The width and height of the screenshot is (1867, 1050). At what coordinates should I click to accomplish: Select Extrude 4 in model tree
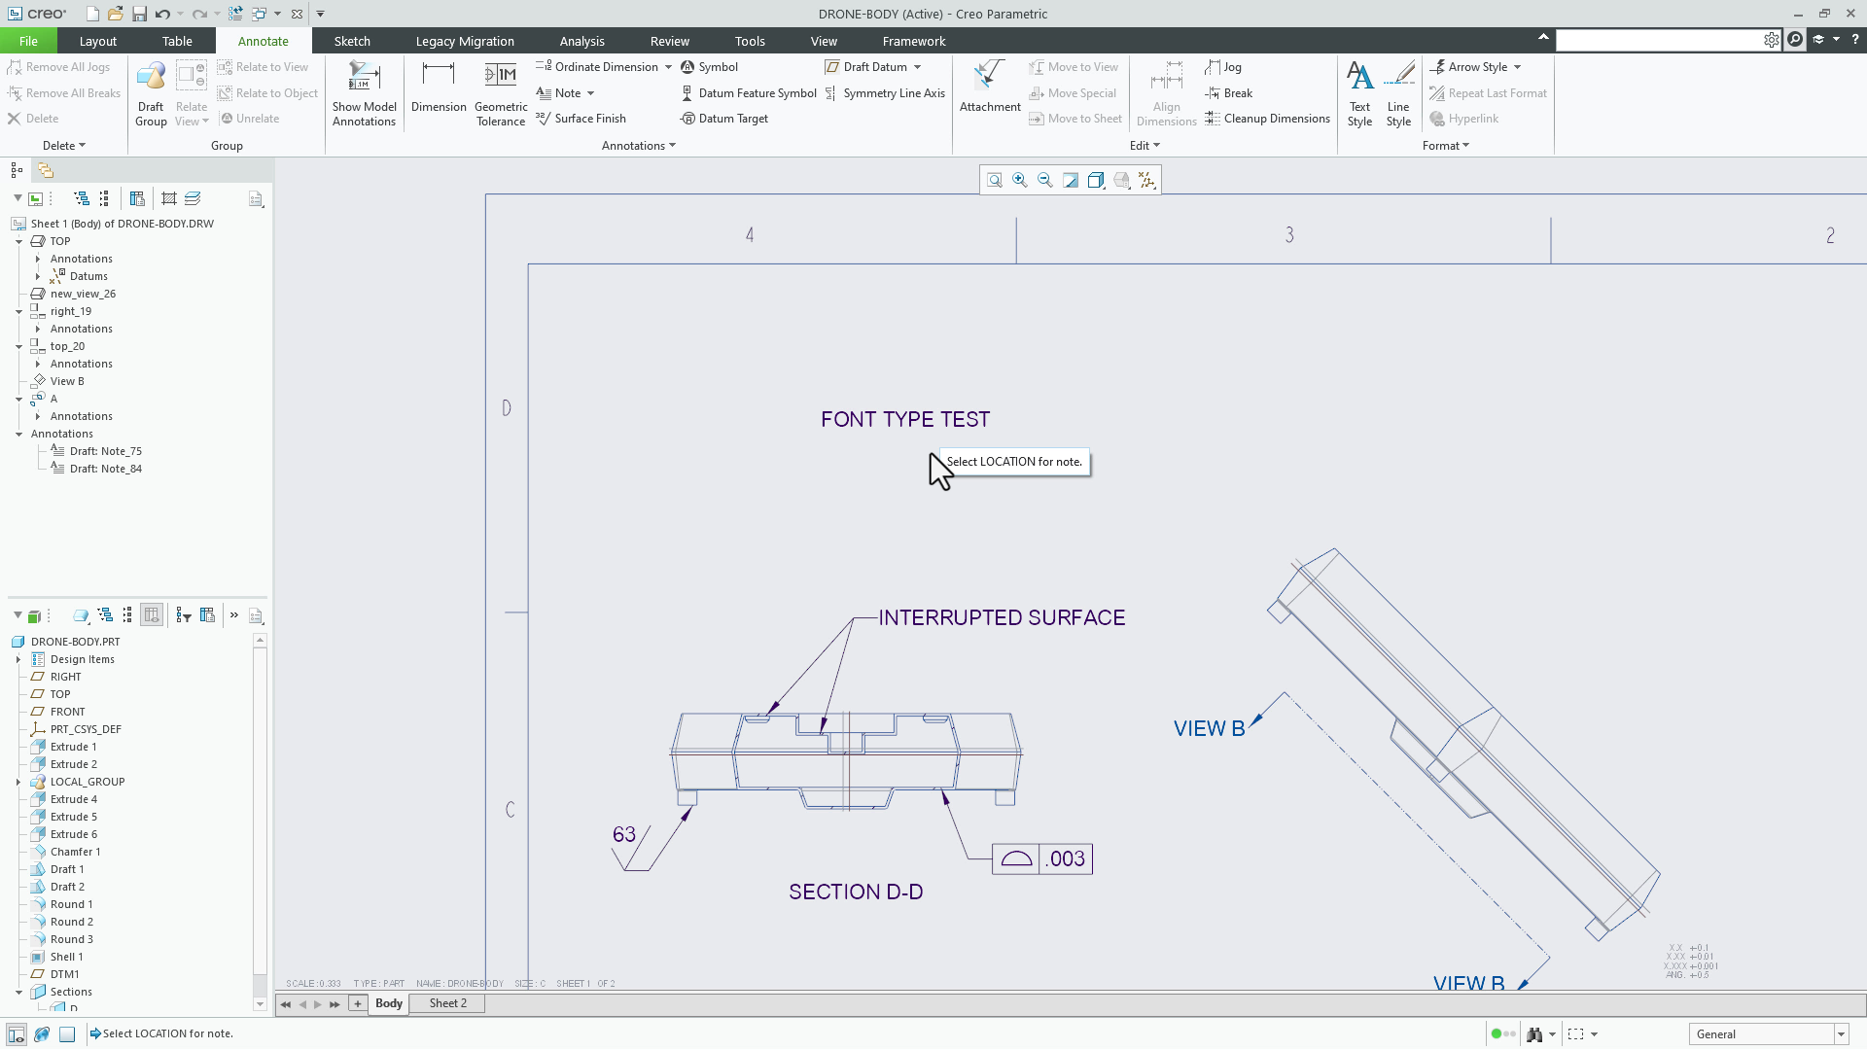[74, 799]
